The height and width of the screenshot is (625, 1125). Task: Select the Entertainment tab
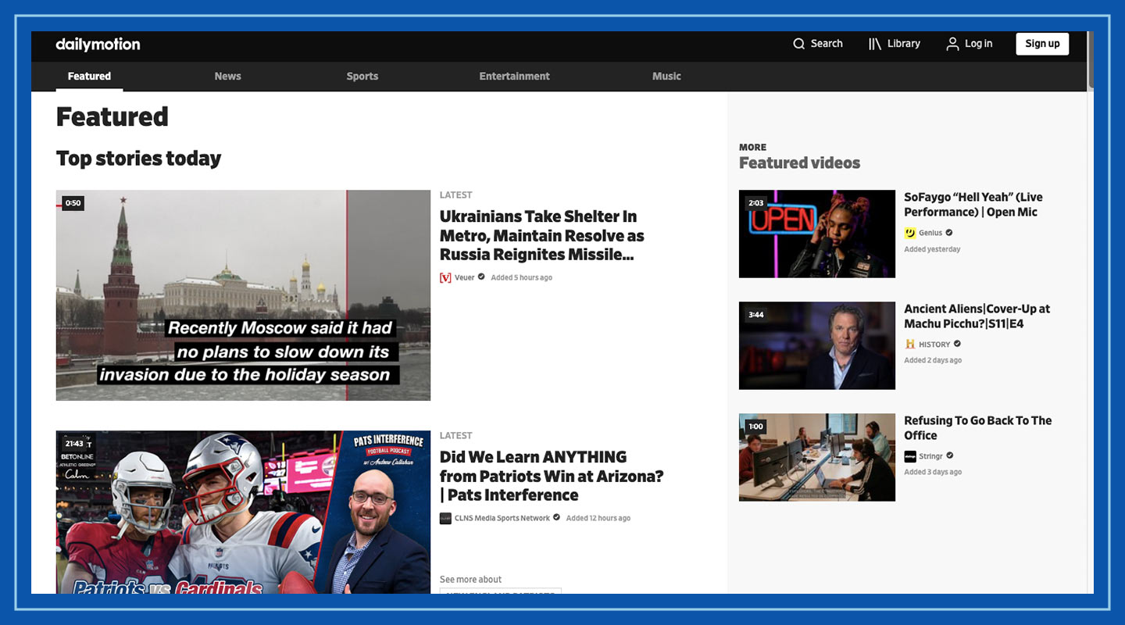tap(514, 76)
